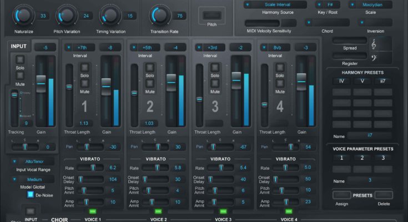The height and width of the screenshot is (222, 408).
Task: Solo harmony voice 4
Action: tap(279, 67)
